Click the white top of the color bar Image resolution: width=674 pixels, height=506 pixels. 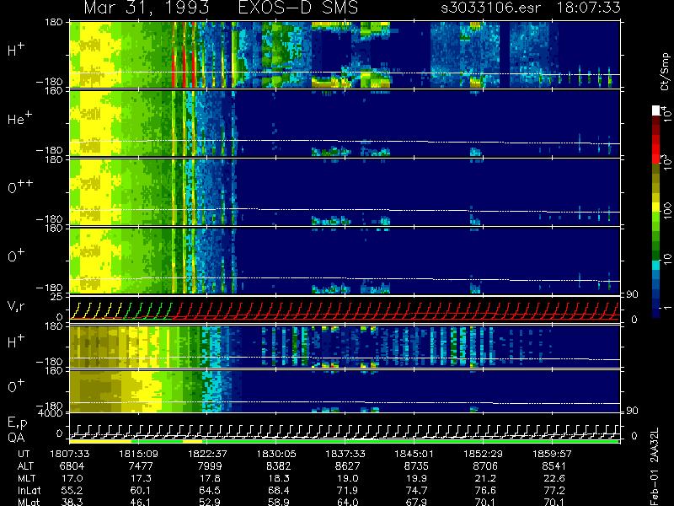656,110
